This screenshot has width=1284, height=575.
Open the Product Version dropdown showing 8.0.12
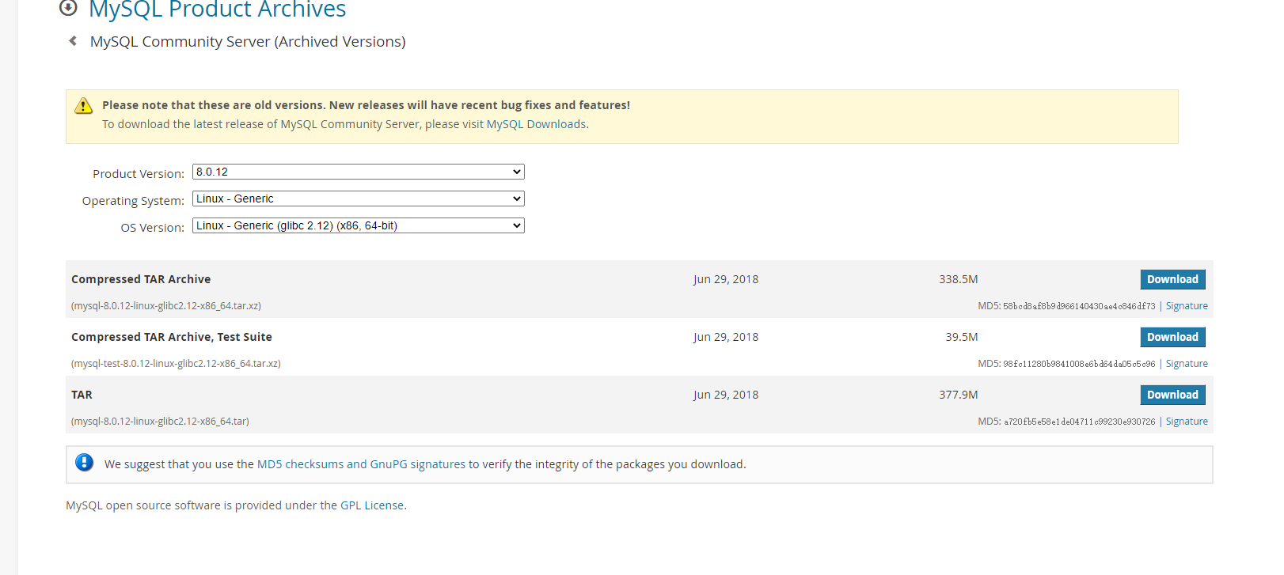coord(359,172)
